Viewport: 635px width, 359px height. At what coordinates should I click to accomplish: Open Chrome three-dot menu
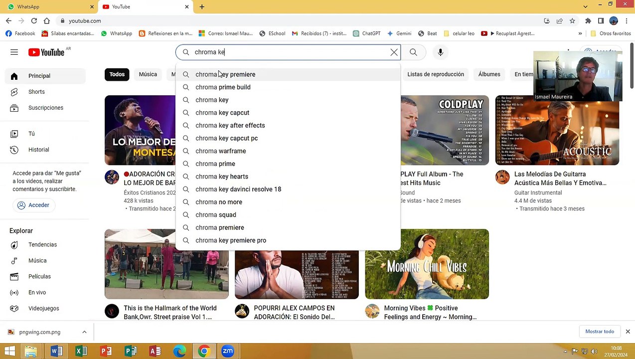[x=627, y=20]
